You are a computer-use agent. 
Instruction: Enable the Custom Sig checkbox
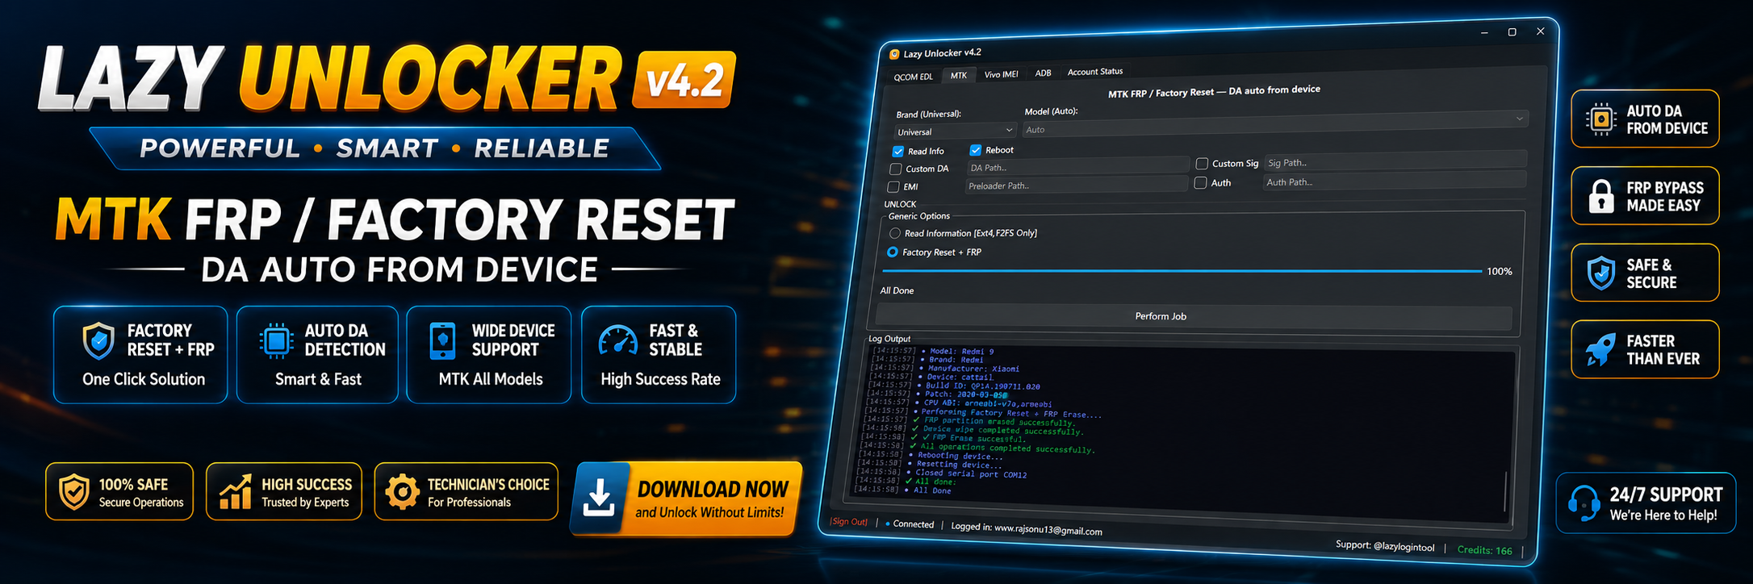point(1202,163)
